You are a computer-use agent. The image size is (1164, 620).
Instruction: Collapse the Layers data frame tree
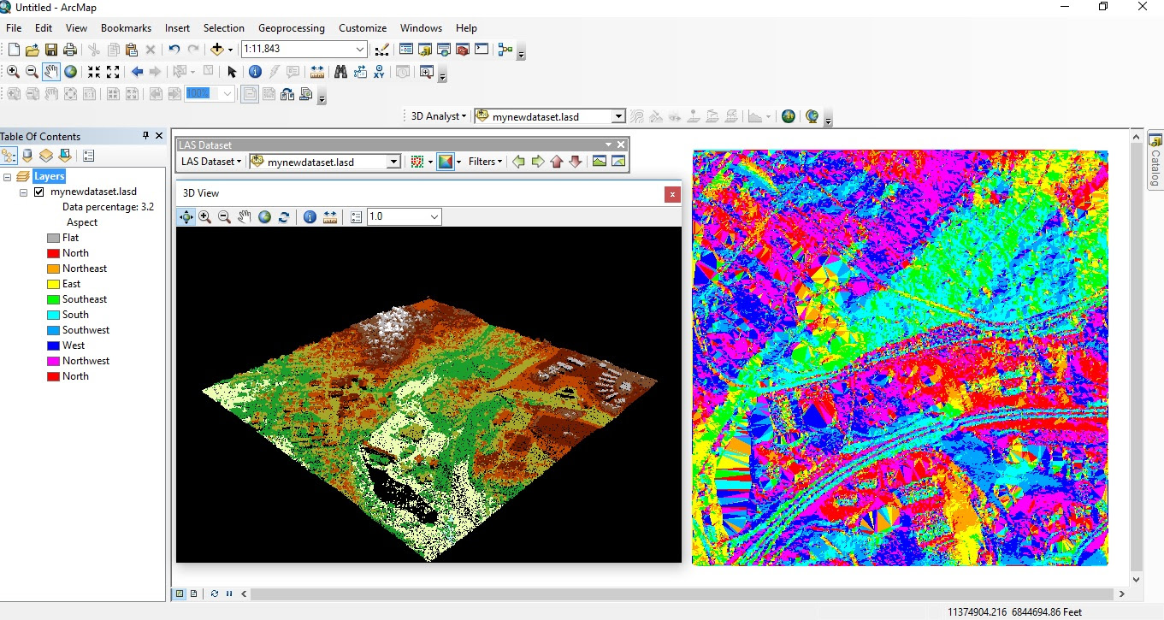coord(8,177)
